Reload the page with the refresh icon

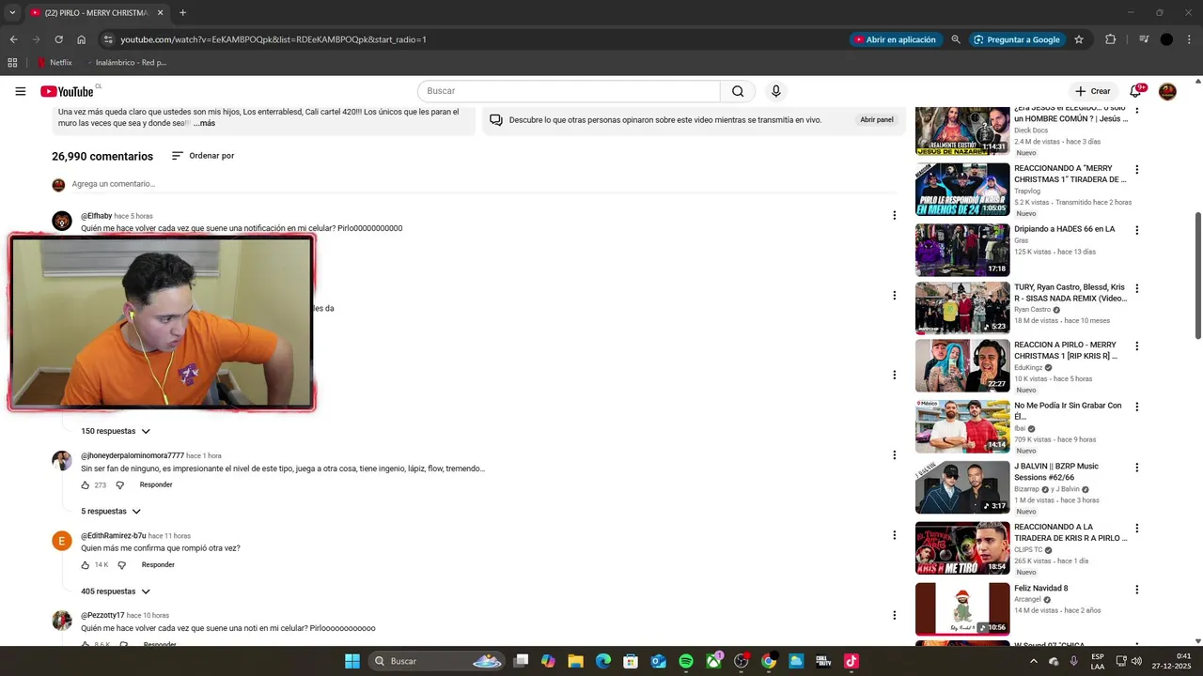tap(58, 39)
